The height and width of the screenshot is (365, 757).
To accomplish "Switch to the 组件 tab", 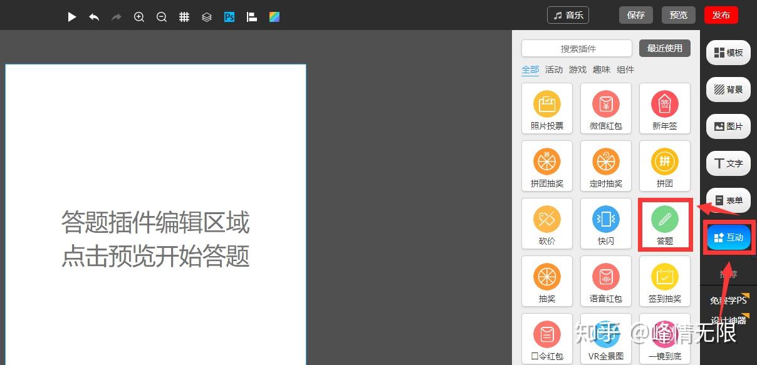I will (x=625, y=69).
